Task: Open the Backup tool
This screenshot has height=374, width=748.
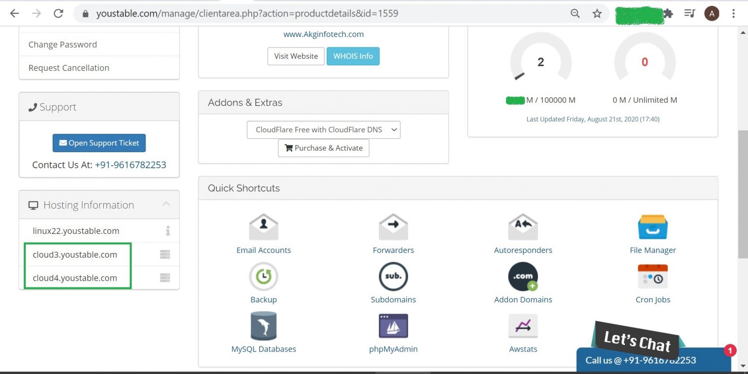Action: [x=263, y=283]
